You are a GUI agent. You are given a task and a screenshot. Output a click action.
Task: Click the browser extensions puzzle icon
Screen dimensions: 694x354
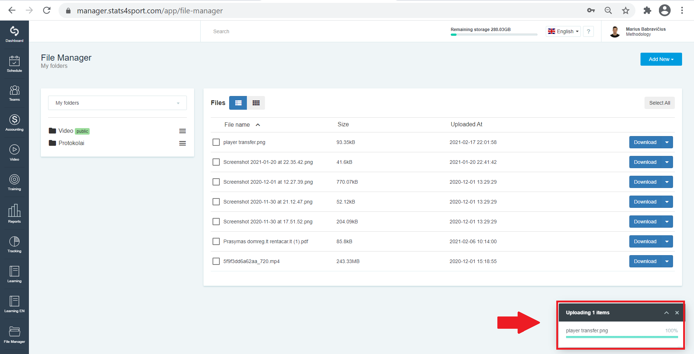[x=647, y=10]
